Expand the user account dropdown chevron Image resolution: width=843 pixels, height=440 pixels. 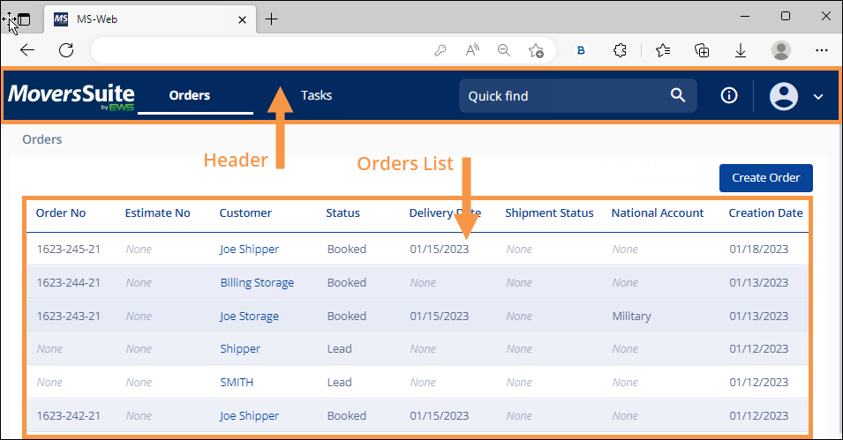point(818,97)
